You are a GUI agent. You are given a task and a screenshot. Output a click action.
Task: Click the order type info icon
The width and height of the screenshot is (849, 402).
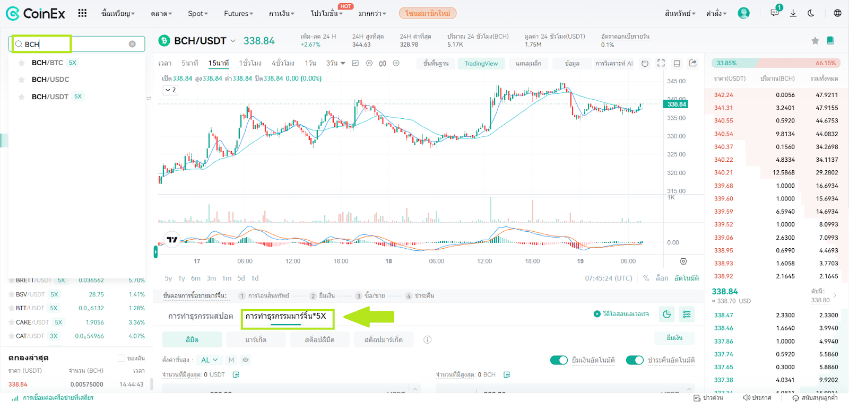coord(428,339)
